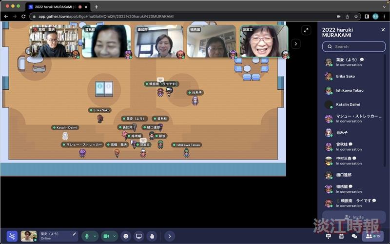
Task: Open a new browser tab
Action: click(96, 7)
